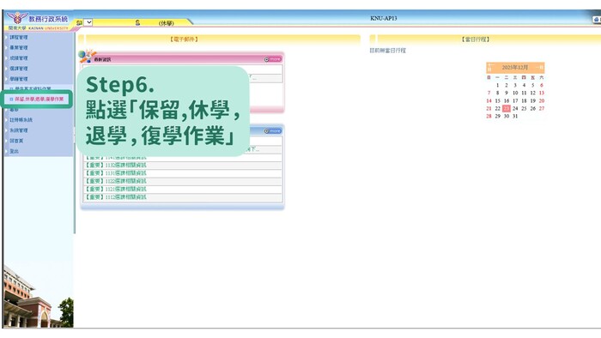Click the globe satellite icon of 最新資訊

click(x=87, y=57)
